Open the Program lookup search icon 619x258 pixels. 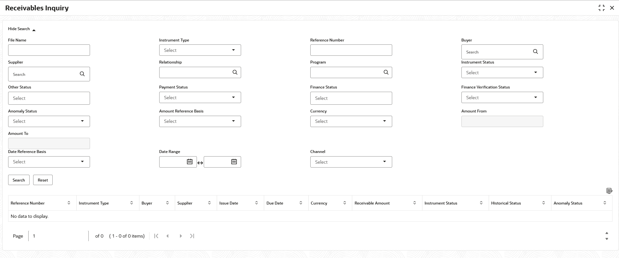[386, 72]
